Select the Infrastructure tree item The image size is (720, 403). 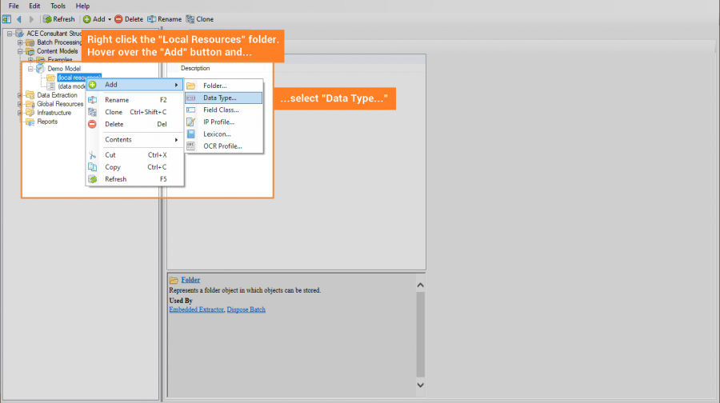54,113
